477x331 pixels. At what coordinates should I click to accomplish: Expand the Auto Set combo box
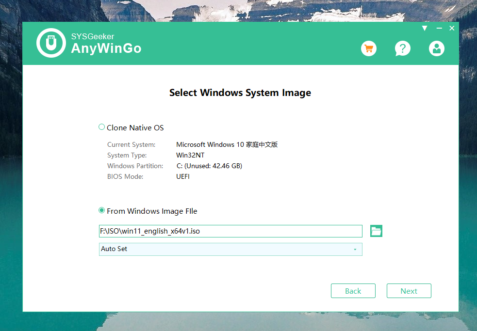[x=230, y=249]
